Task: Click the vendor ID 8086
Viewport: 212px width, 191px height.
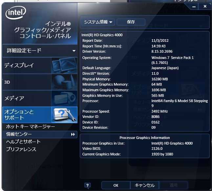Action: coord(156,117)
